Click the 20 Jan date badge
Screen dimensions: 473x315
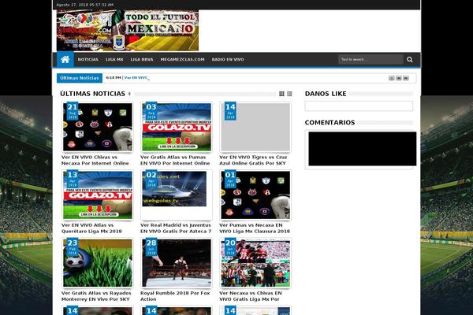tap(230, 247)
